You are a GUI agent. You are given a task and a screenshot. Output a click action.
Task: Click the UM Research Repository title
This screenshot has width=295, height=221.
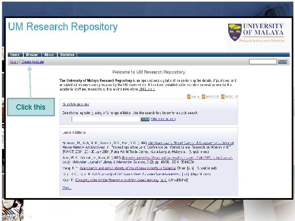[63, 27]
